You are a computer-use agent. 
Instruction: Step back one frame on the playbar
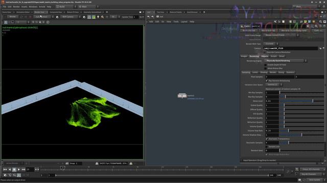pos(10,169)
